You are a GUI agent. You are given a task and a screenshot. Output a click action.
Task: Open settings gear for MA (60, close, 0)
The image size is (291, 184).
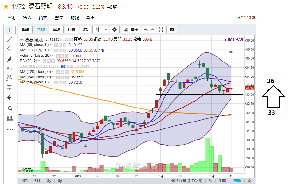(x=60, y=45)
